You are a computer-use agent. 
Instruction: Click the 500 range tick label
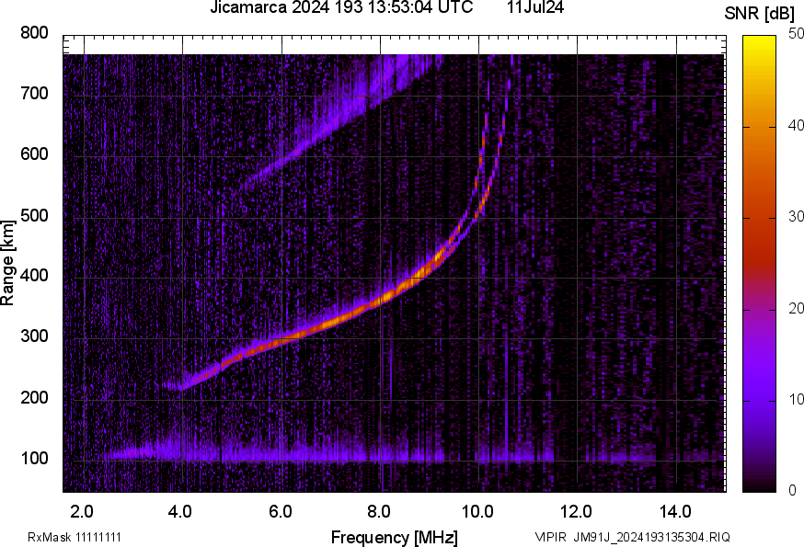point(34,215)
